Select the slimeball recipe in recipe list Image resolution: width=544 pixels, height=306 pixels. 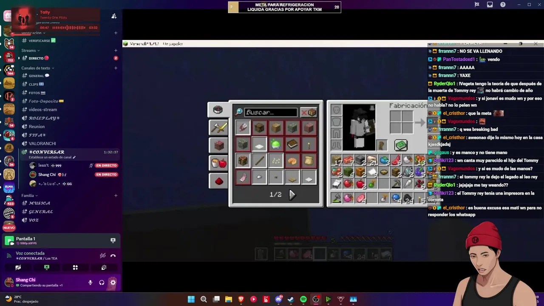(276, 144)
